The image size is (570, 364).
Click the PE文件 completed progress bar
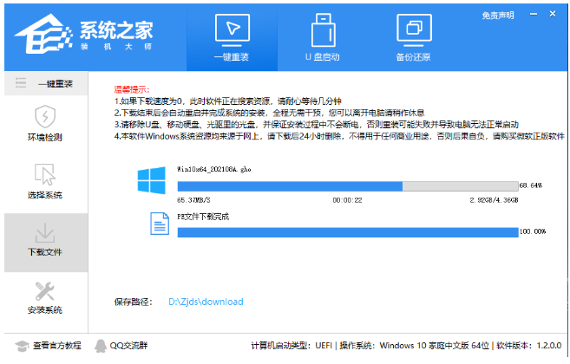point(346,231)
